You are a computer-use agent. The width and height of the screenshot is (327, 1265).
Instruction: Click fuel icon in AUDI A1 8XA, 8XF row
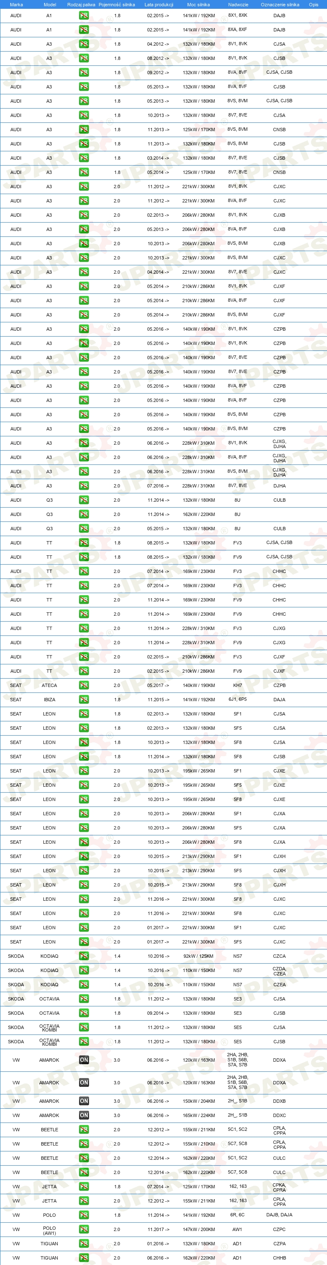click(x=84, y=29)
